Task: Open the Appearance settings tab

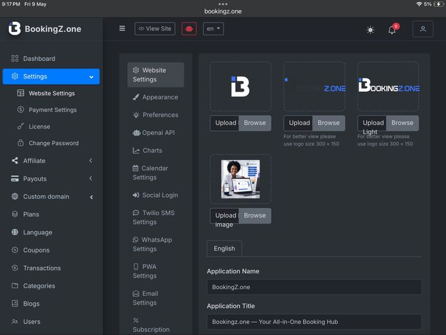Action: click(156, 97)
